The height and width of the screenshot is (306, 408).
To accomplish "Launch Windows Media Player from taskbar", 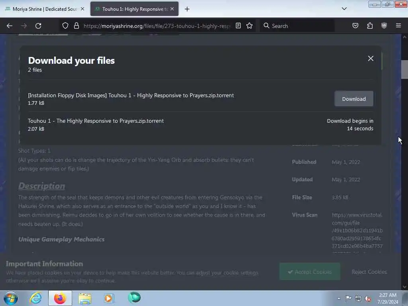I will (x=109, y=298).
